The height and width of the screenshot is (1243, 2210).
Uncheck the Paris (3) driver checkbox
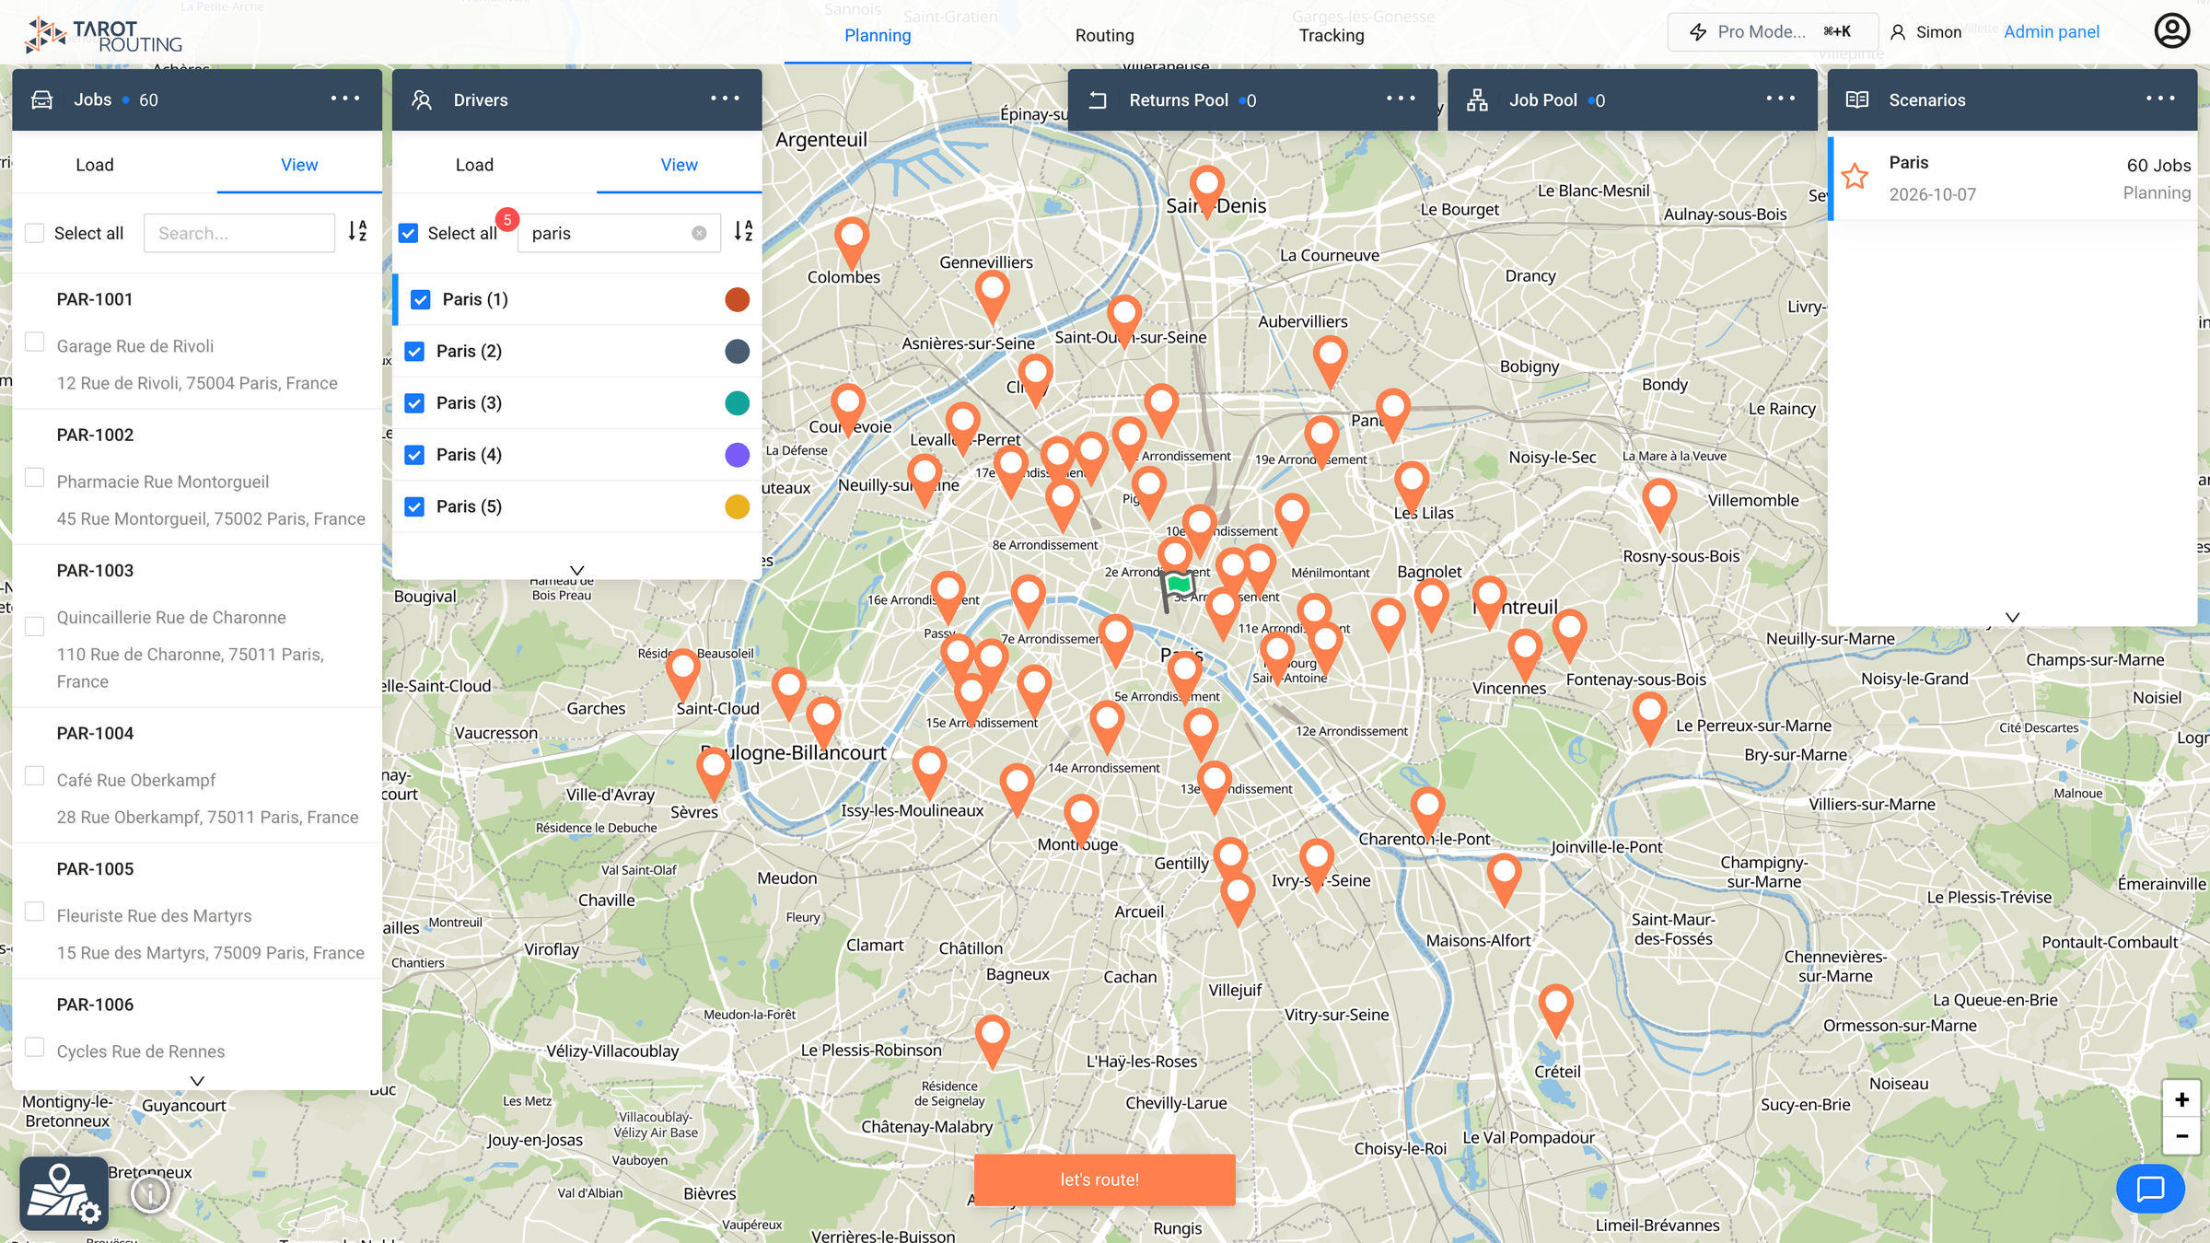414,403
